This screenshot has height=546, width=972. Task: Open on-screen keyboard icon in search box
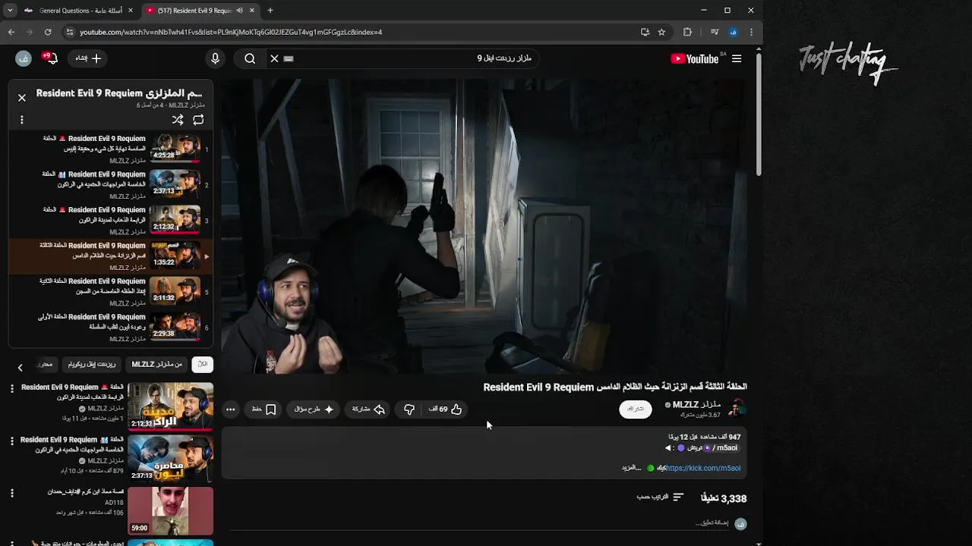click(x=289, y=58)
